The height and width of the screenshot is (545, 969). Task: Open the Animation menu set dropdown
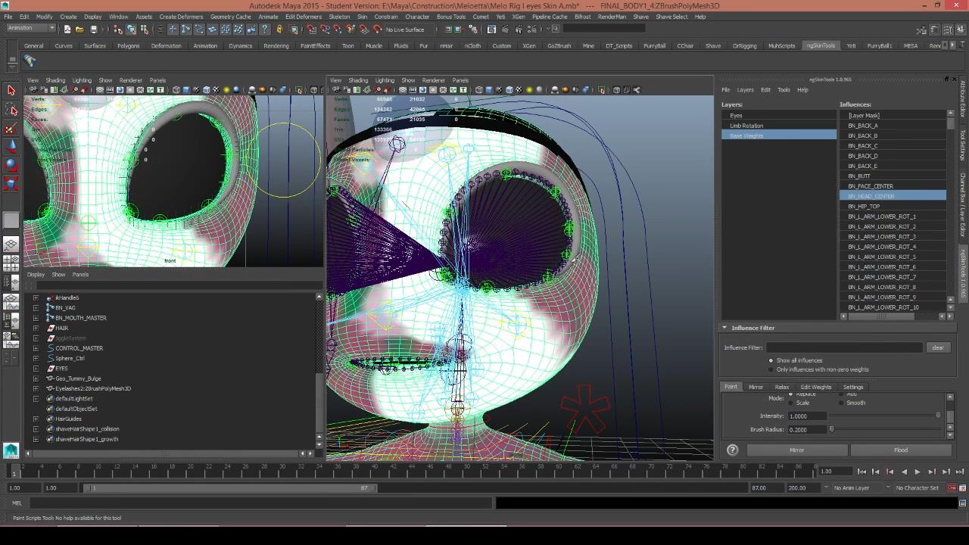30,29
